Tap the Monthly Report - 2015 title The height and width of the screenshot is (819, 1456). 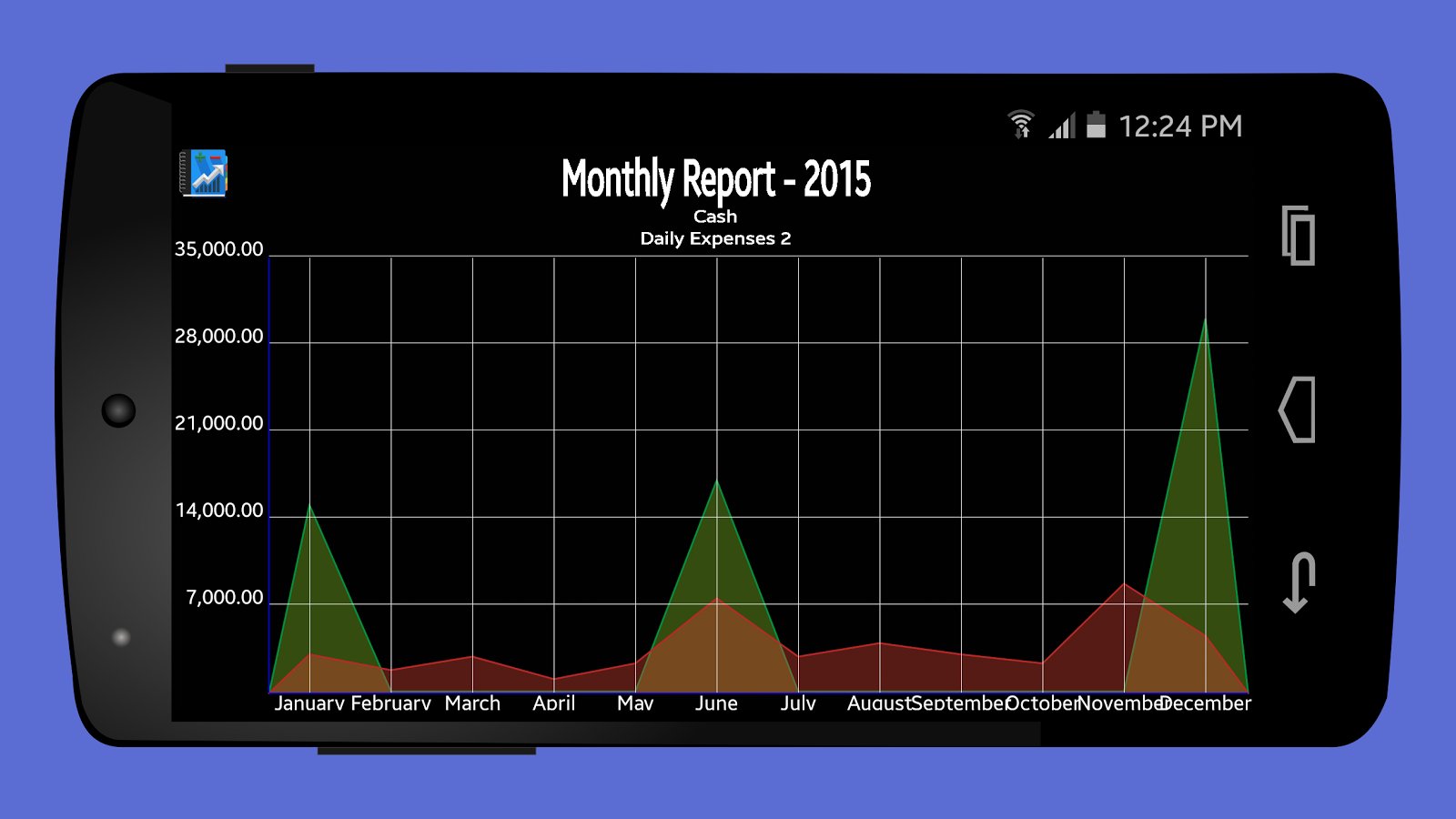[x=715, y=178]
